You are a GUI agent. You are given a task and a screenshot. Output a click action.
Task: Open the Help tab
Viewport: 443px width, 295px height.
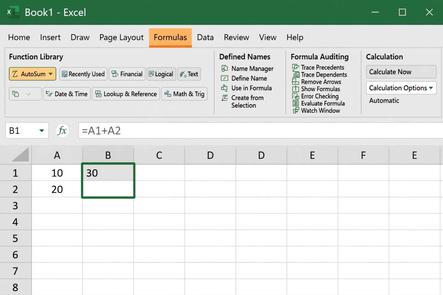tap(295, 37)
